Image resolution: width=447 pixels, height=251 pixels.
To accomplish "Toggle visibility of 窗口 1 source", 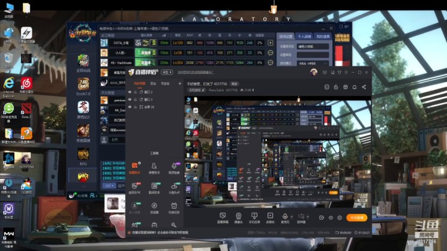I will coord(130,99).
